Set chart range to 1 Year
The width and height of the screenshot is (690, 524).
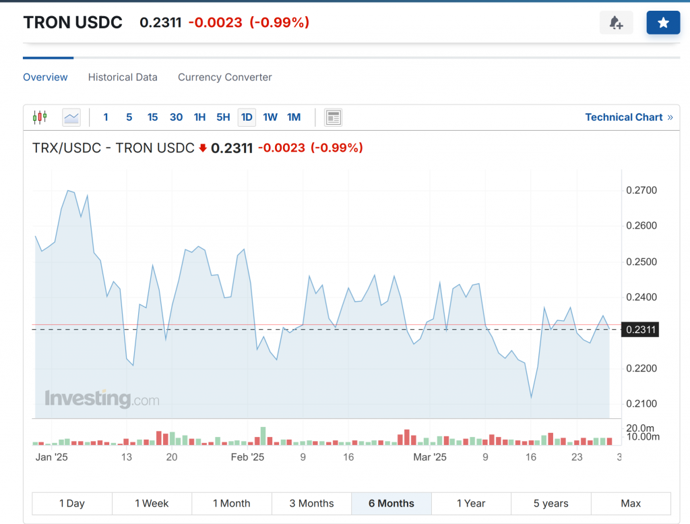click(471, 503)
